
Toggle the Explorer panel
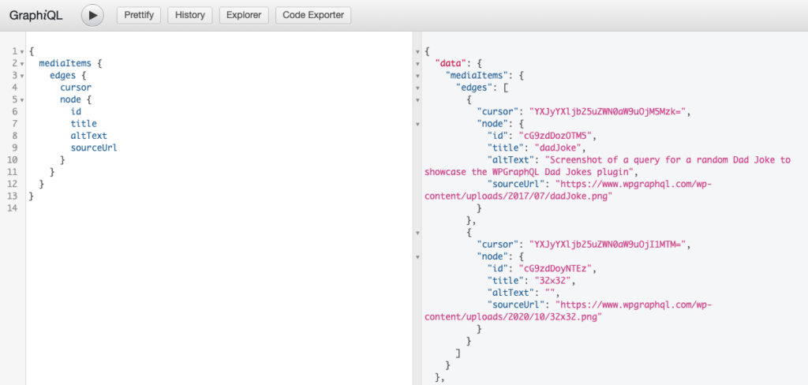coord(244,15)
